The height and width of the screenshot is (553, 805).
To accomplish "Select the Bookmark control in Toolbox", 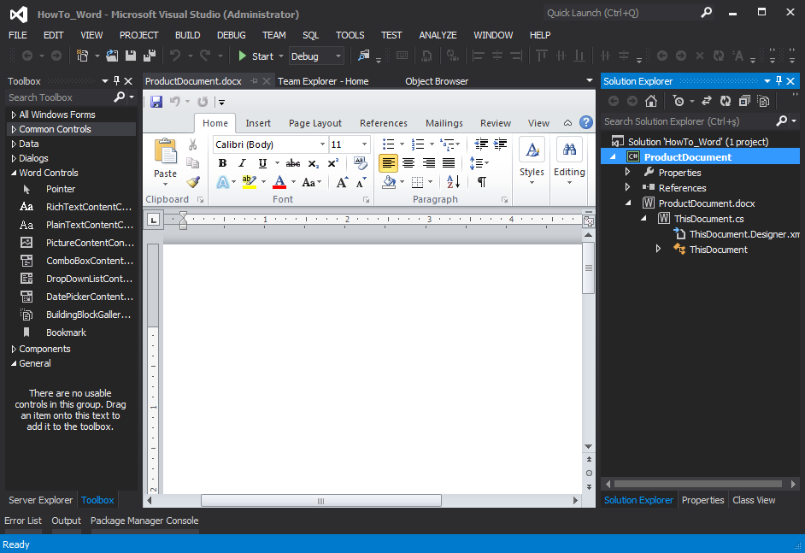I will point(66,332).
